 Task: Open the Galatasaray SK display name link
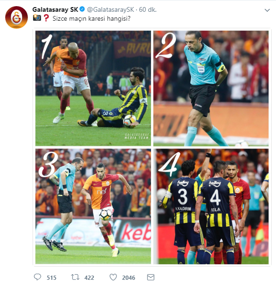tap(55, 9)
